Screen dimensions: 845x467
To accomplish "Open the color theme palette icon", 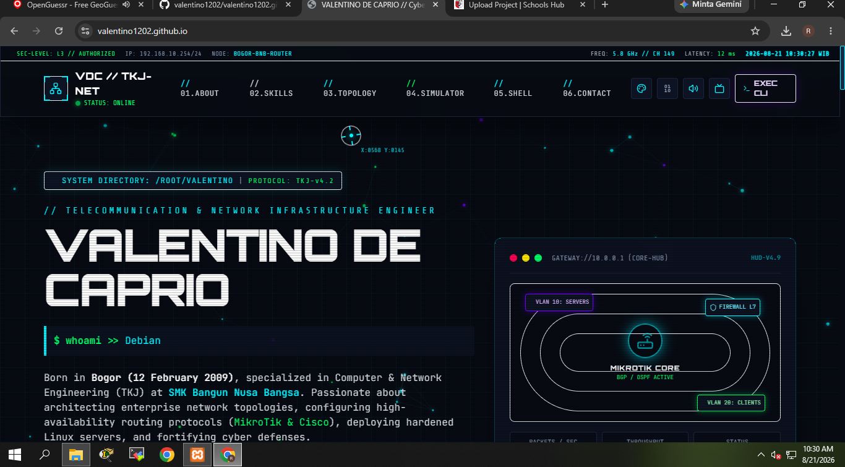I will [x=641, y=88].
